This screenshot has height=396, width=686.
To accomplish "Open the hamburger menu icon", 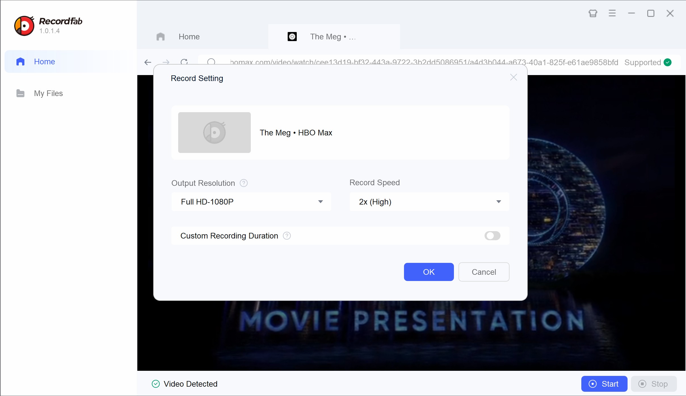I will [612, 13].
